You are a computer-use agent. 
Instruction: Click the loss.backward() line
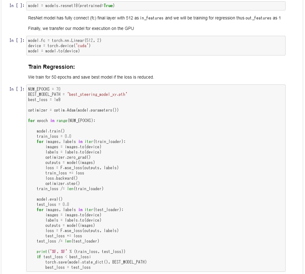click(61, 178)
